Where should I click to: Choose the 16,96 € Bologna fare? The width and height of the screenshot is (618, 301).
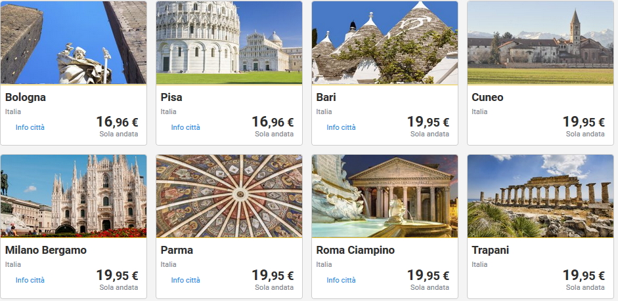point(117,122)
